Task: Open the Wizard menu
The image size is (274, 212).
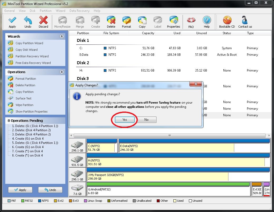Action: (x=60, y=11)
